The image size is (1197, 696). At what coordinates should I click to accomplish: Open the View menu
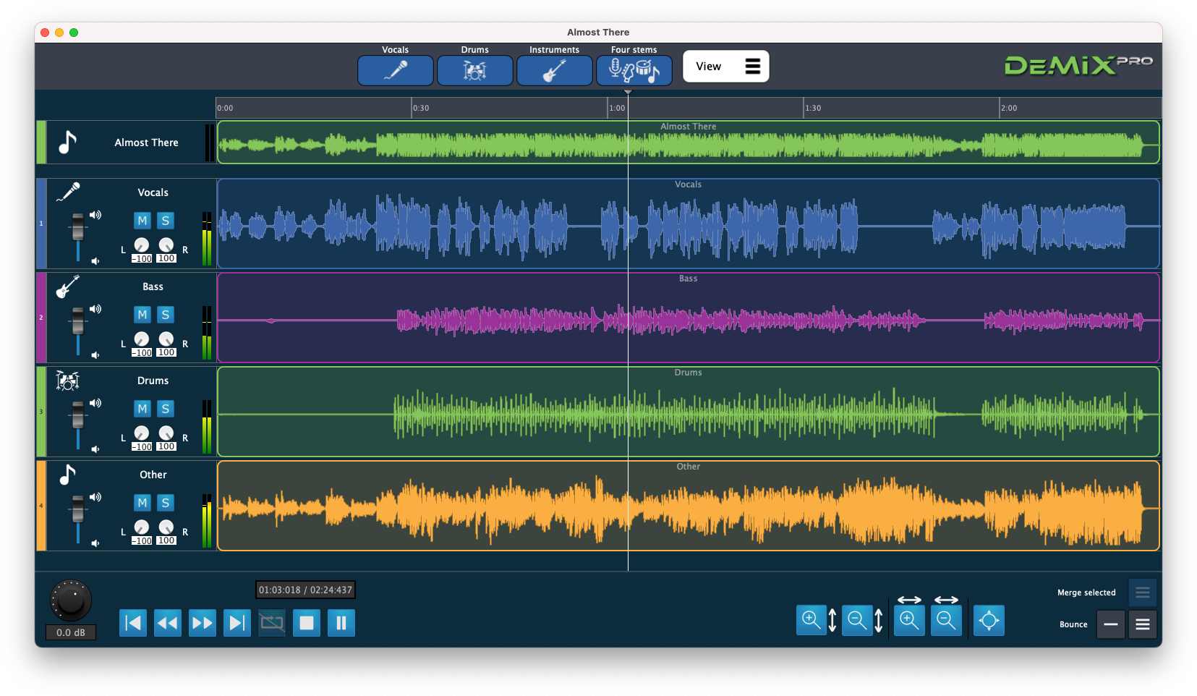point(725,66)
